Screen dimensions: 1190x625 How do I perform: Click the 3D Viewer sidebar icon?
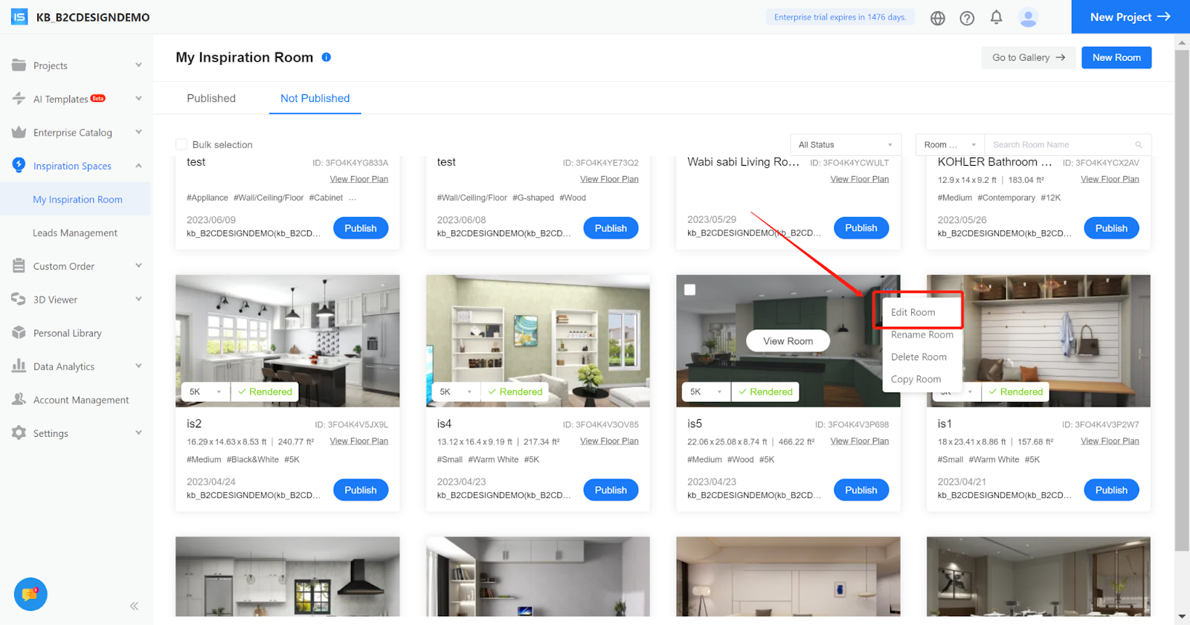[19, 299]
